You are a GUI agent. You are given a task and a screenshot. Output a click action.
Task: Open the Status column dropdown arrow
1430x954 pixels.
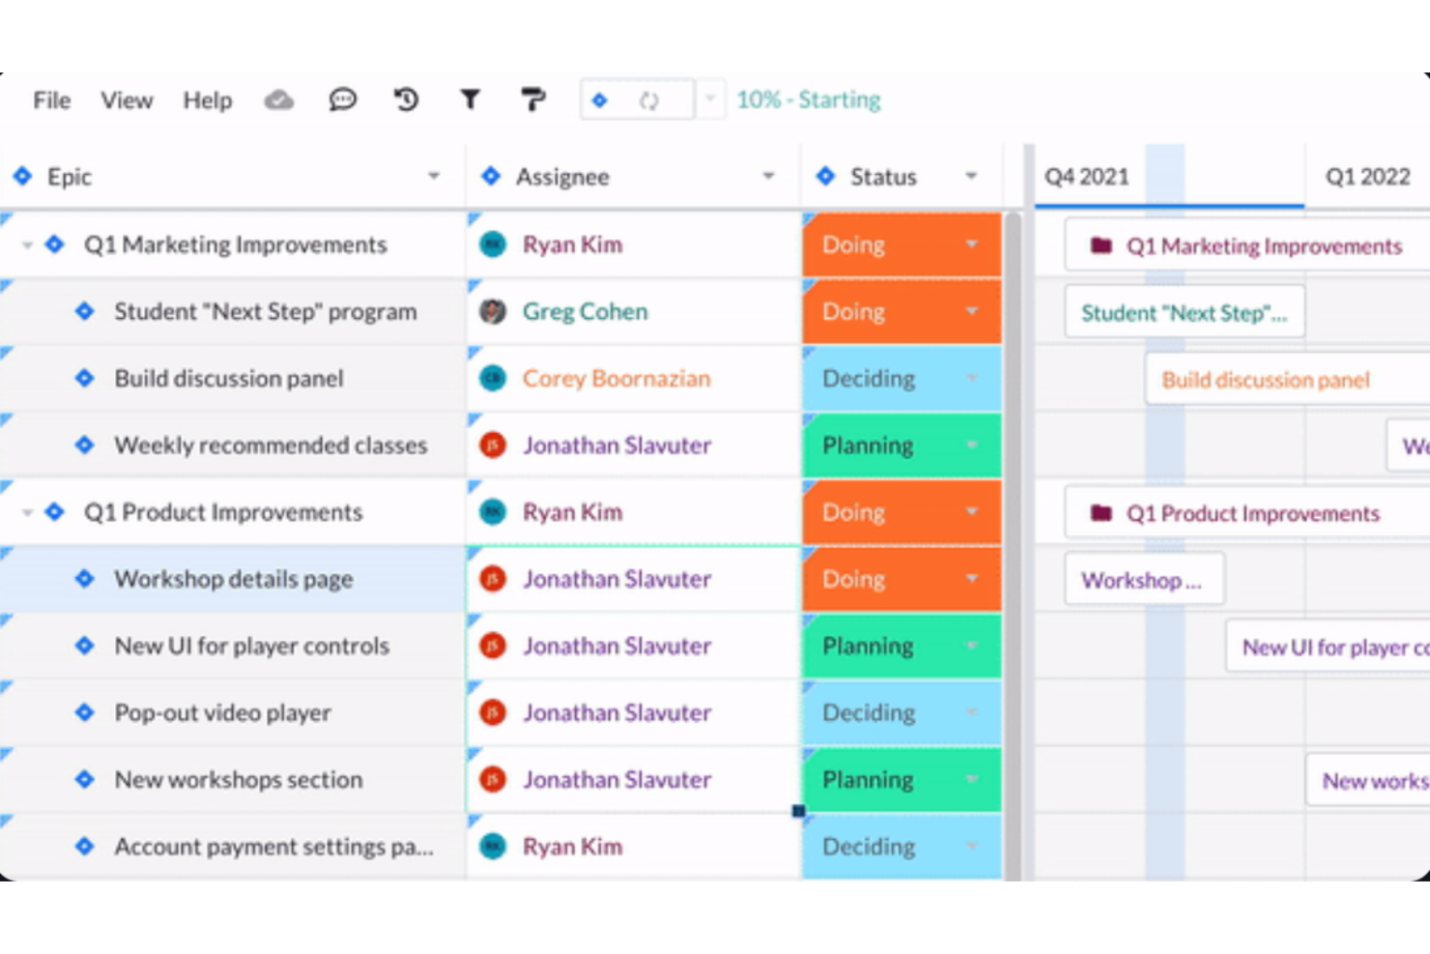pos(972,176)
